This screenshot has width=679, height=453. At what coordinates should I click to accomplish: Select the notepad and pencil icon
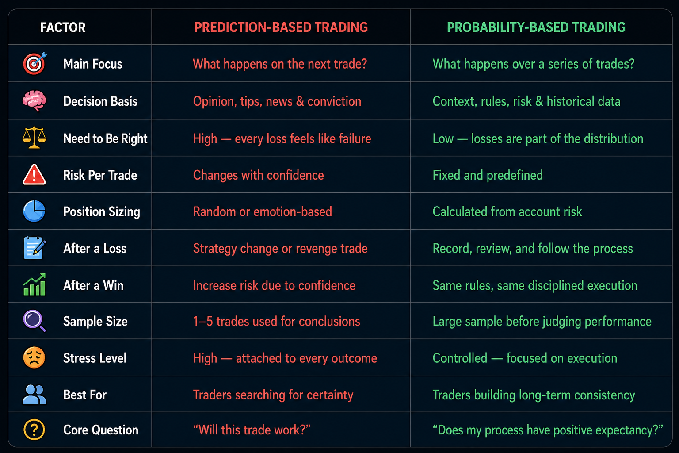(x=34, y=247)
